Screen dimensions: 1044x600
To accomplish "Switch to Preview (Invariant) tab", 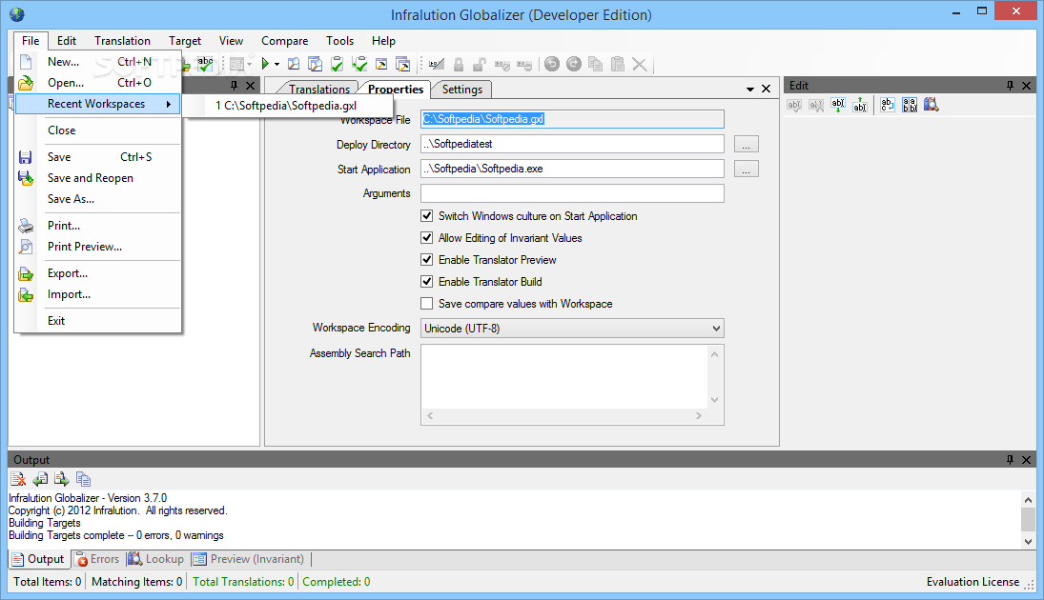I will [x=248, y=559].
